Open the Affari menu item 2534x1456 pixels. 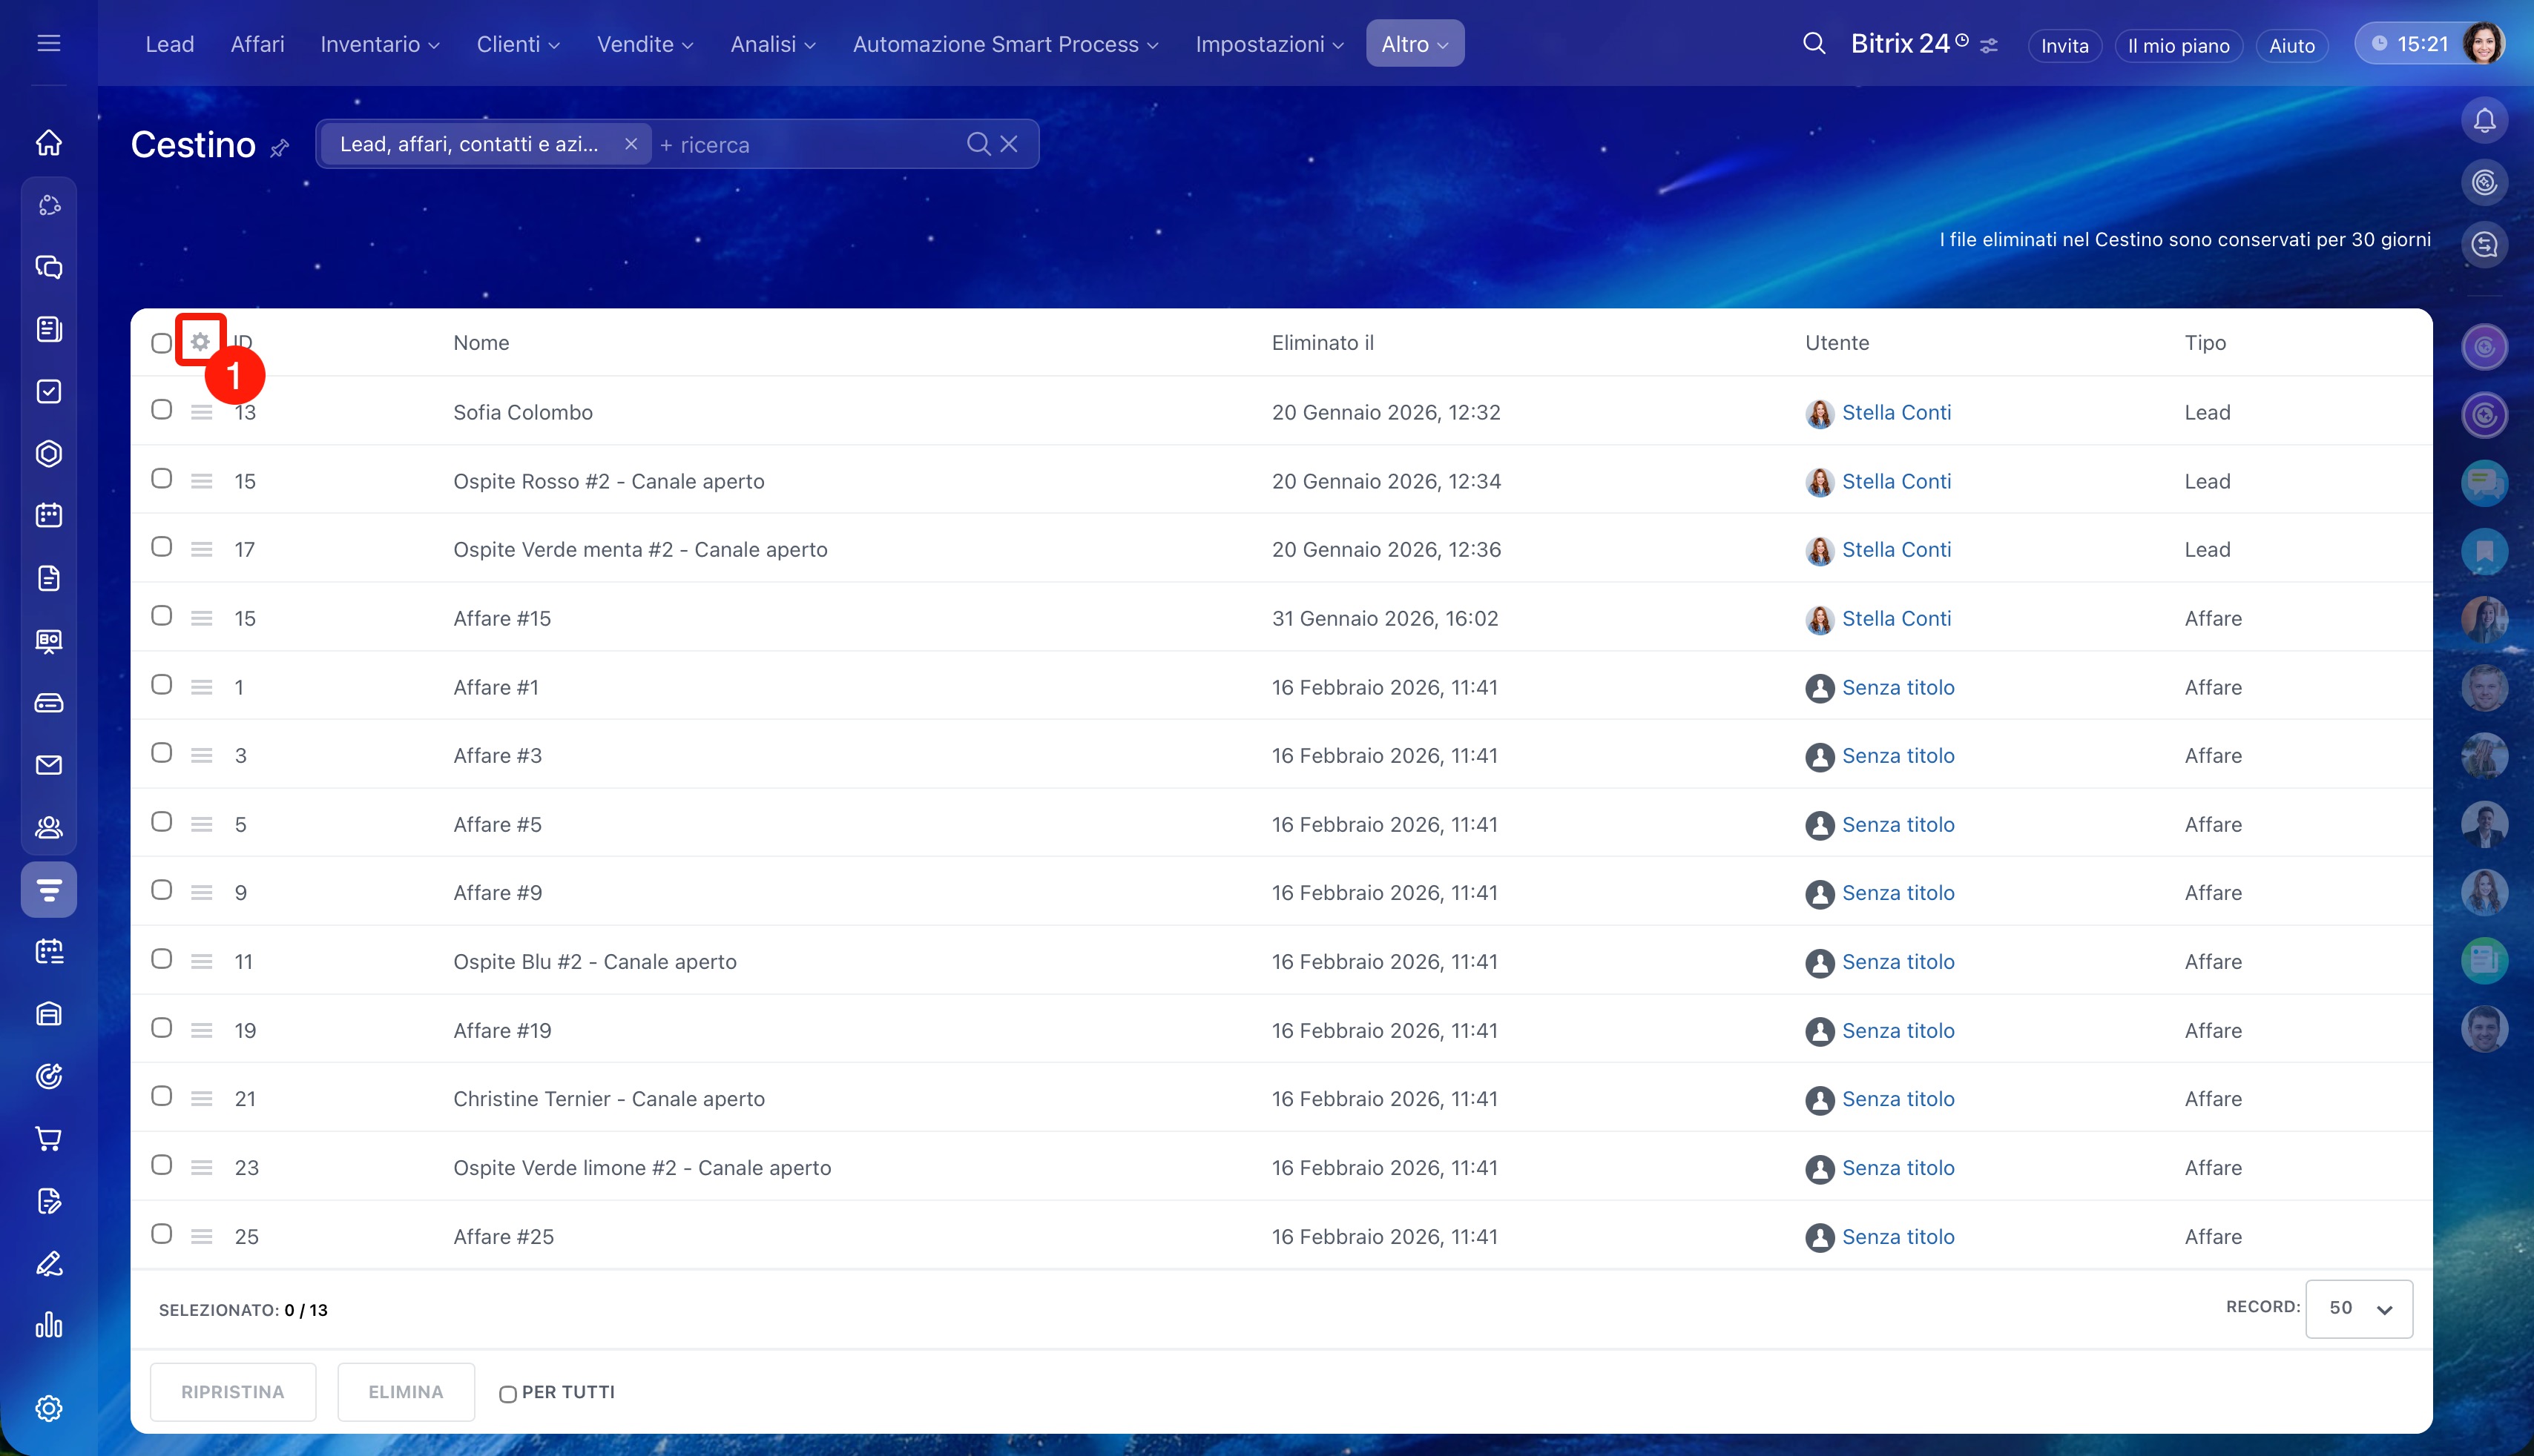click(x=257, y=44)
